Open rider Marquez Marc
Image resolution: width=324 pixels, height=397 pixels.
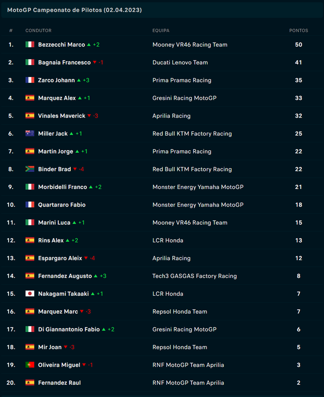[x=58, y=312]
